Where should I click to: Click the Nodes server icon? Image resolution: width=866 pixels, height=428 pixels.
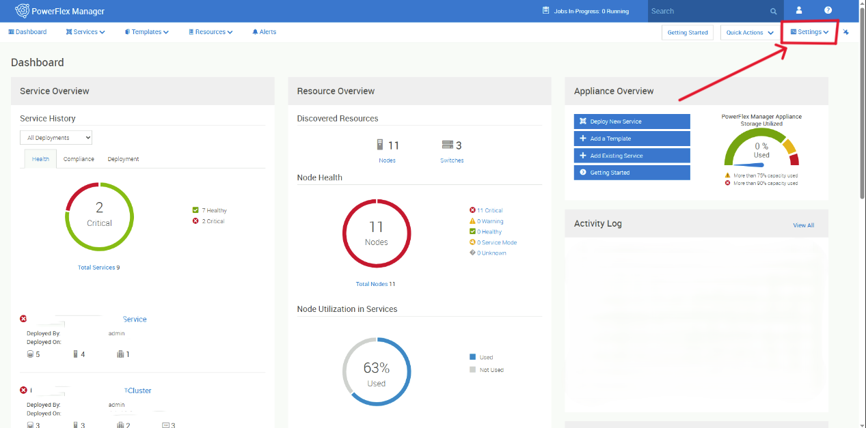(381, 145)
